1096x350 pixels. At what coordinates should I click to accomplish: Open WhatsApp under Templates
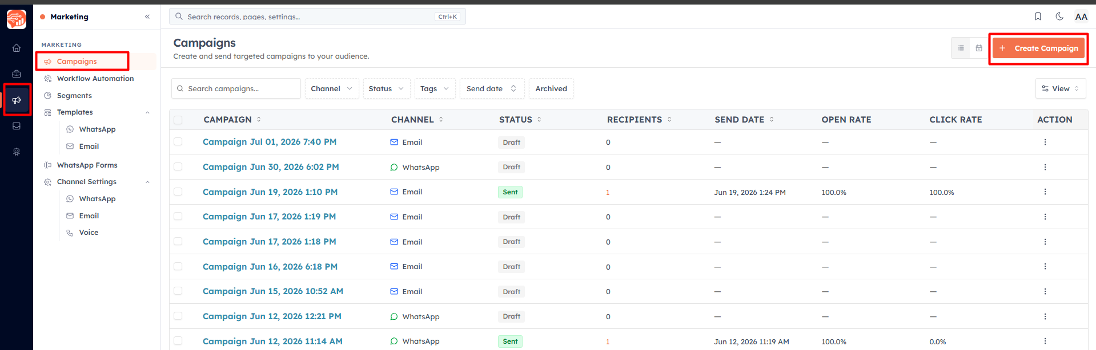click(97, 129)
